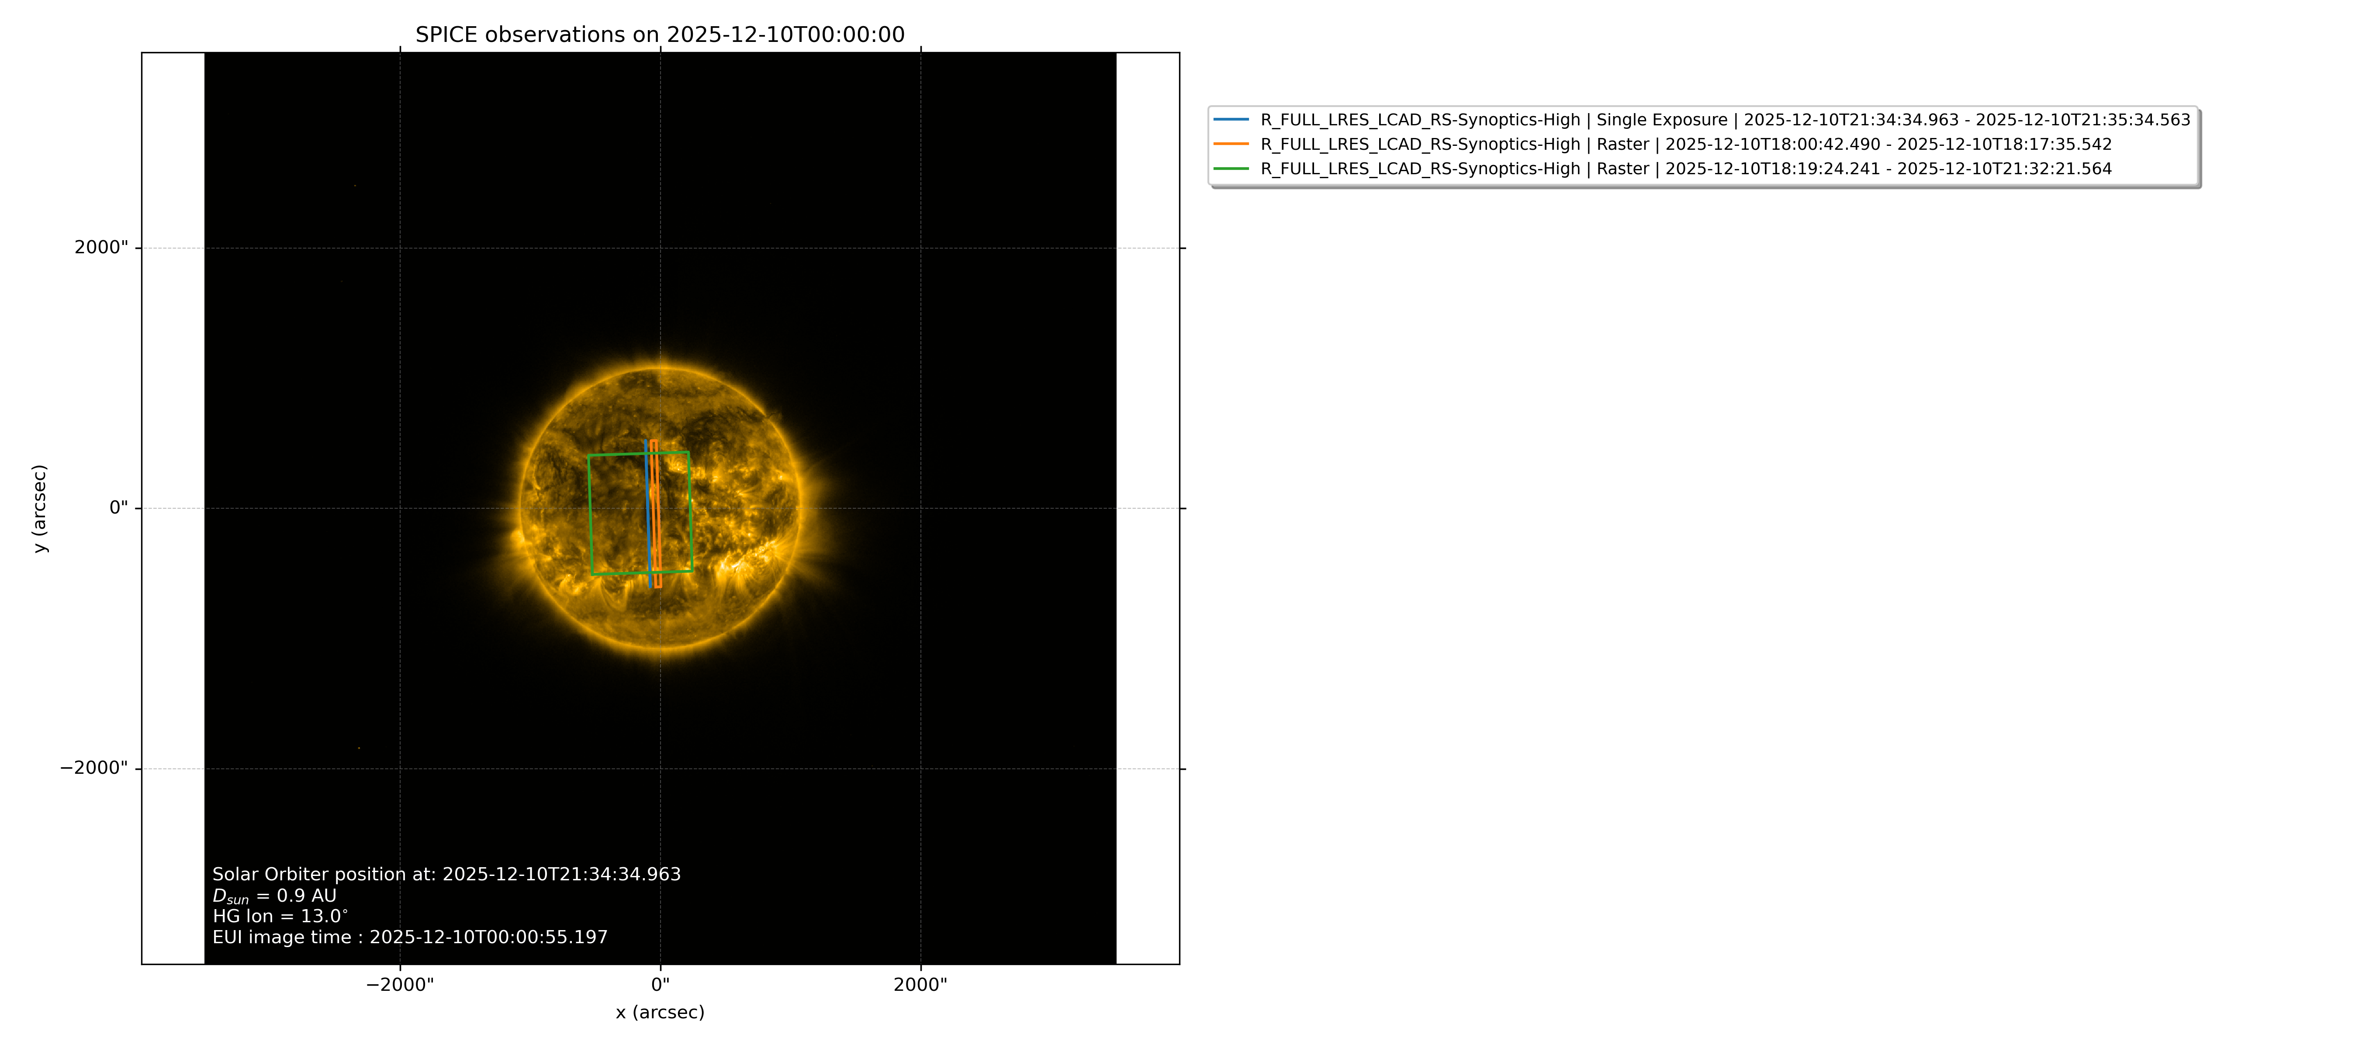
Task: Click the orange raster outline on solar disk
Action: [x=656, y=514]
